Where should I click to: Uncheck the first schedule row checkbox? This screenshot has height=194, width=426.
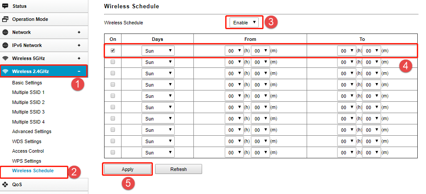(113, 50)
